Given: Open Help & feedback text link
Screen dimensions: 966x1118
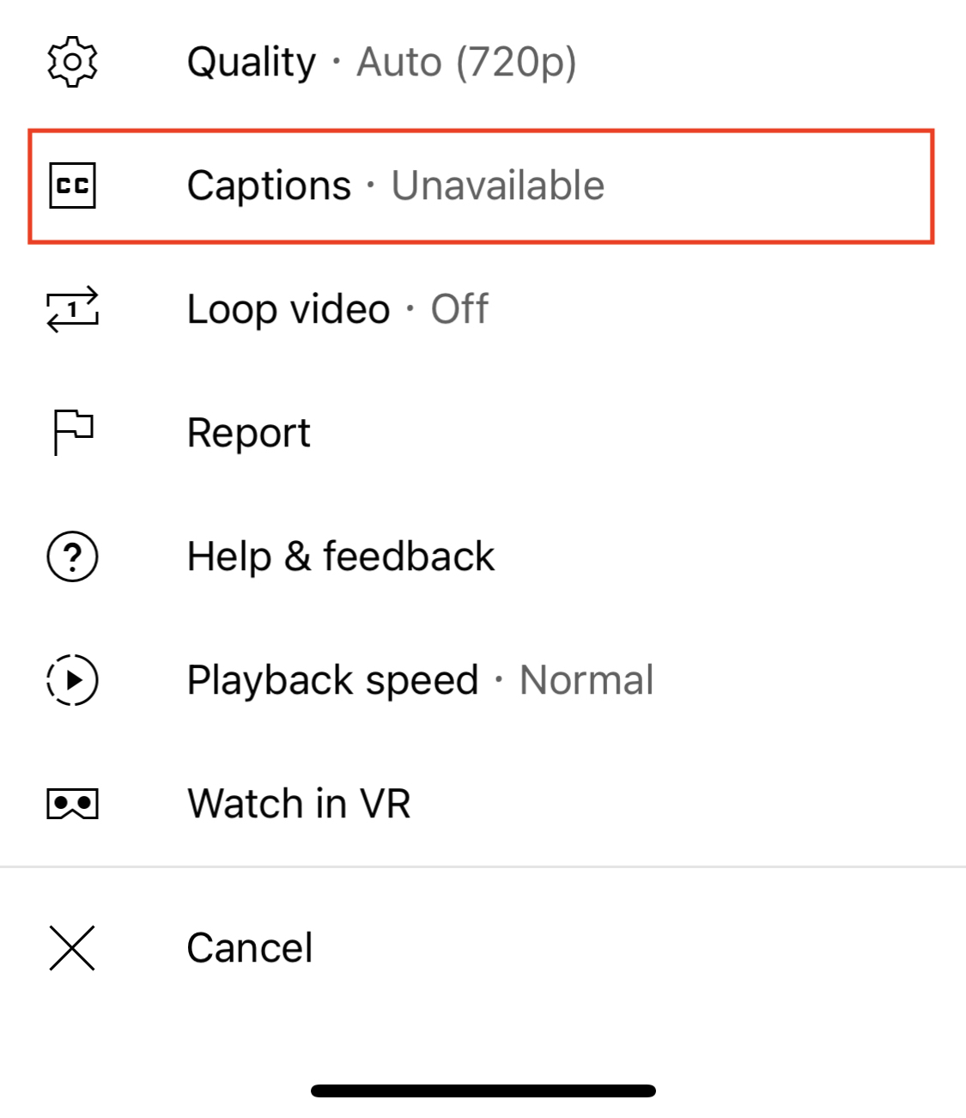Looking at the screenshot, I should point(341,556).
